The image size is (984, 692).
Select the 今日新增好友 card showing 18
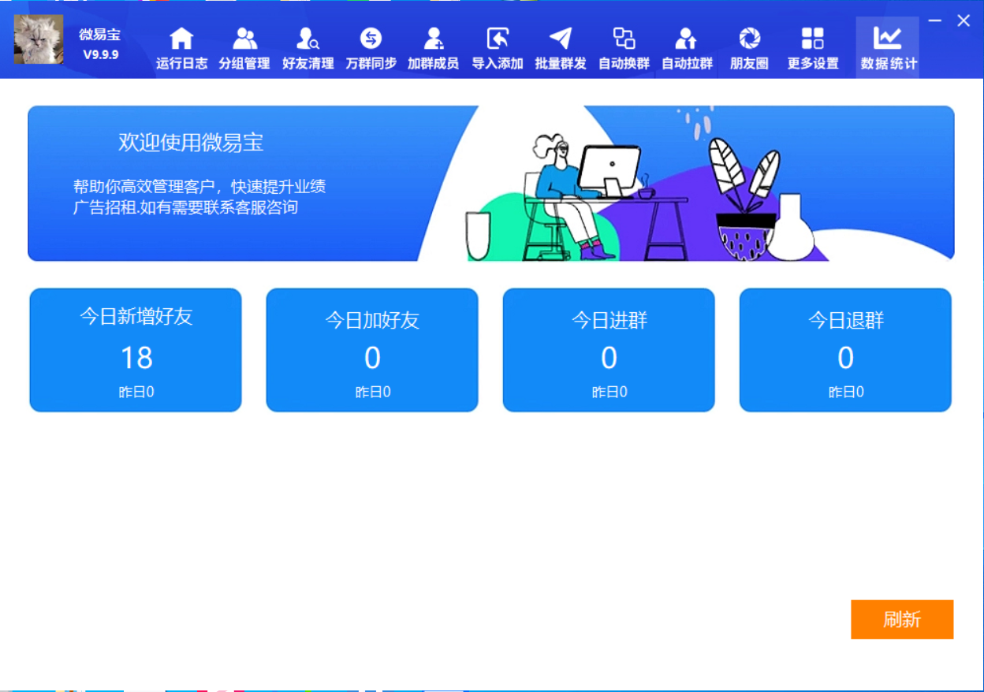tap(135, 349)
